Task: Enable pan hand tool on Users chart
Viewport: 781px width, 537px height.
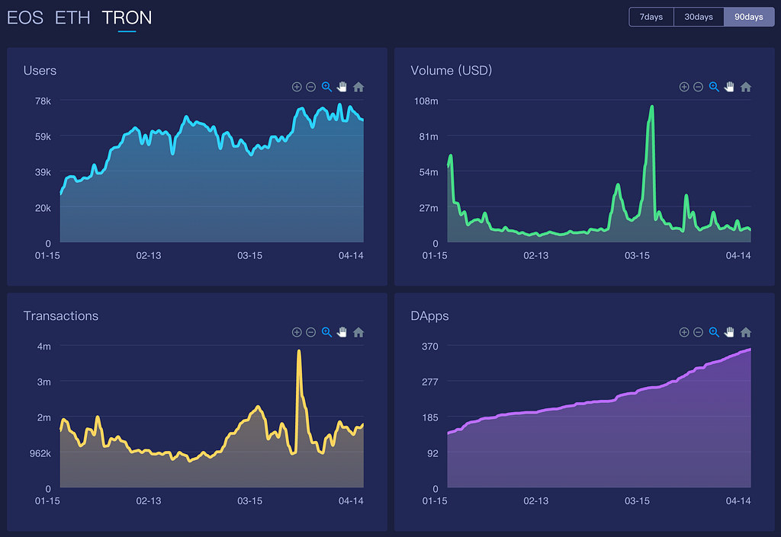Action: click(x=342, y=87)
